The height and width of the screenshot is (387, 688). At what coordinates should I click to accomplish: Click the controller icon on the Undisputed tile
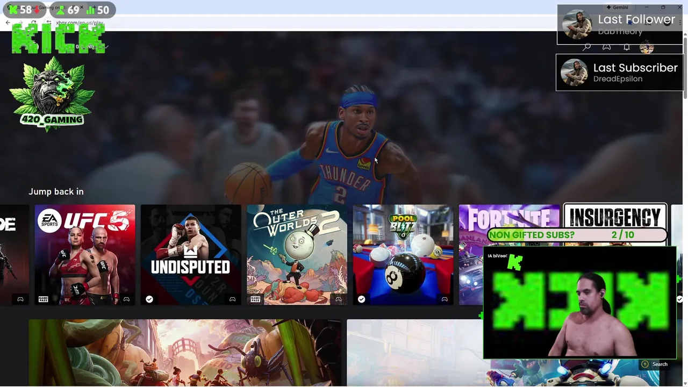(x=232, y=299)
